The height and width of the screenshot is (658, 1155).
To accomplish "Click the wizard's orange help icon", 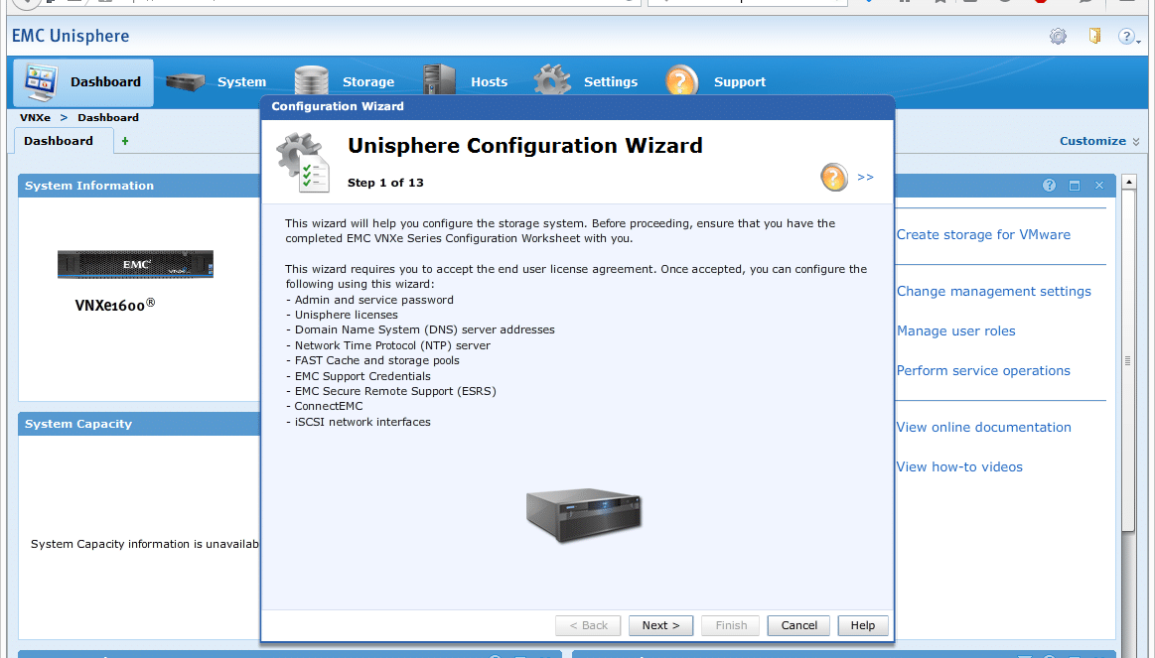I will tap(834, 178).
